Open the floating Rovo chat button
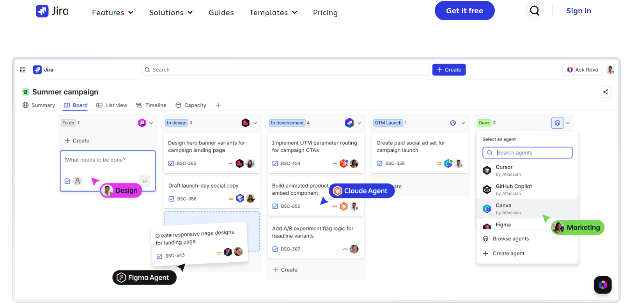The image size is (627, 304). pyautogui.click(x=603, y=285)
